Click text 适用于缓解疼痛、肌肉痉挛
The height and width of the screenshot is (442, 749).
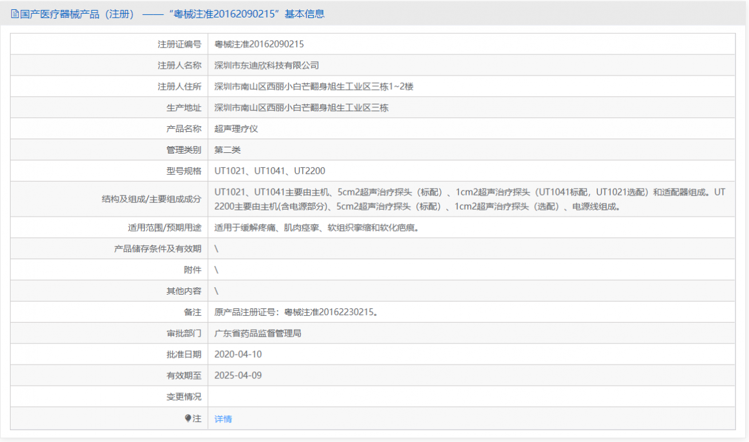click(x=316, y=228)
